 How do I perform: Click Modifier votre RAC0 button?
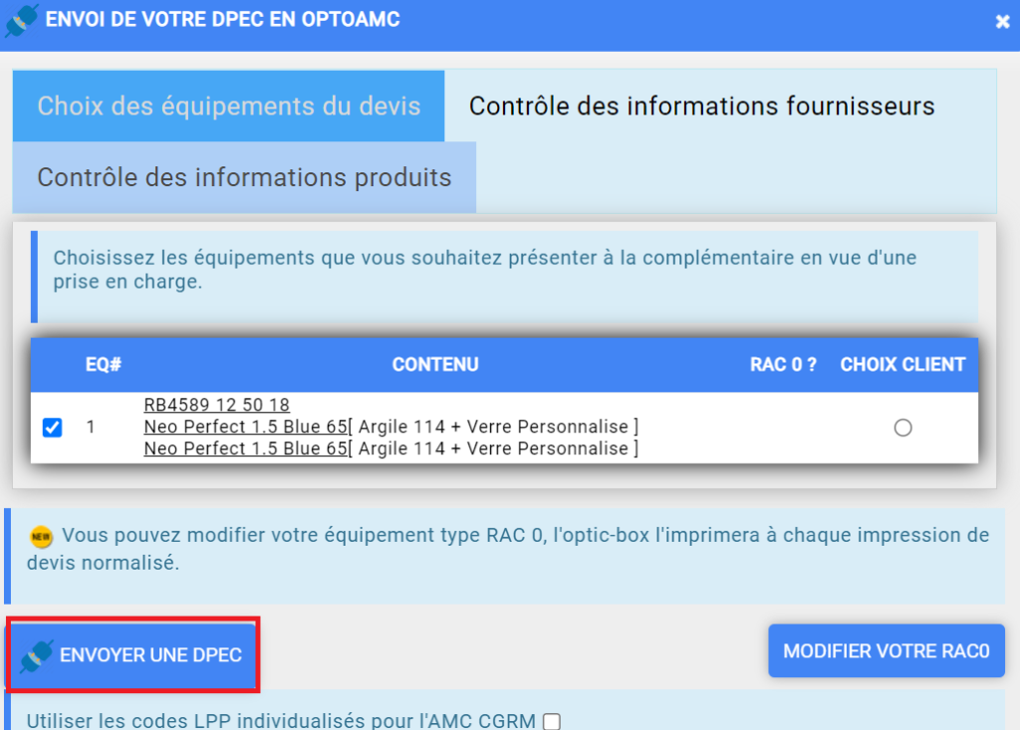click(886, 650)
